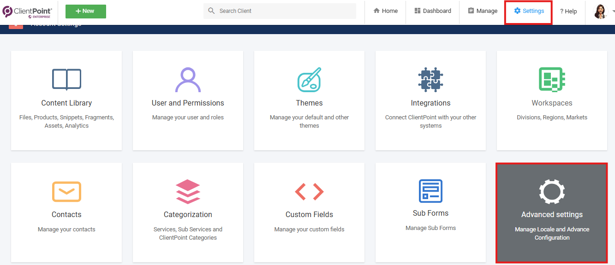The height and width of the screenshot is (265, 615).
Task: Click the Advanced settings gear icon
Action: tap(552, 191)
